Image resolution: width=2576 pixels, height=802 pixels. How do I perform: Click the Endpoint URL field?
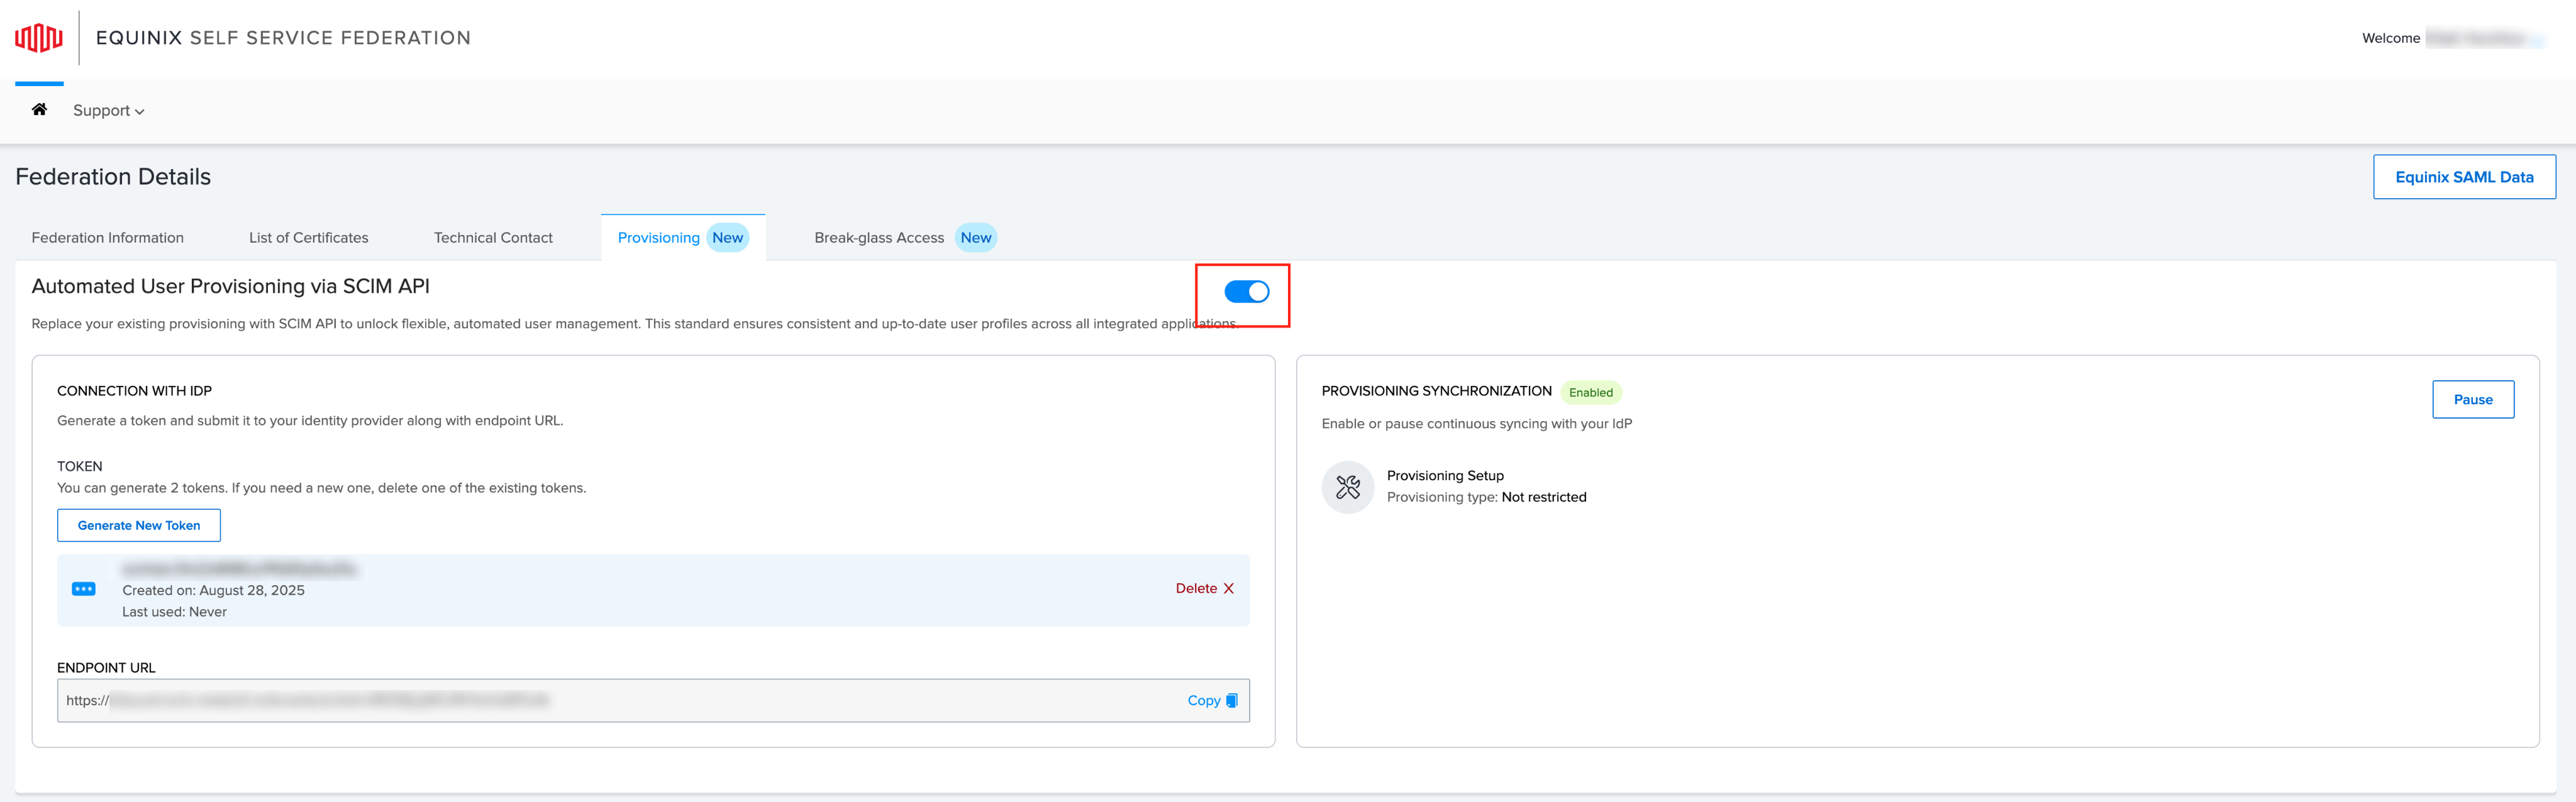620,701
